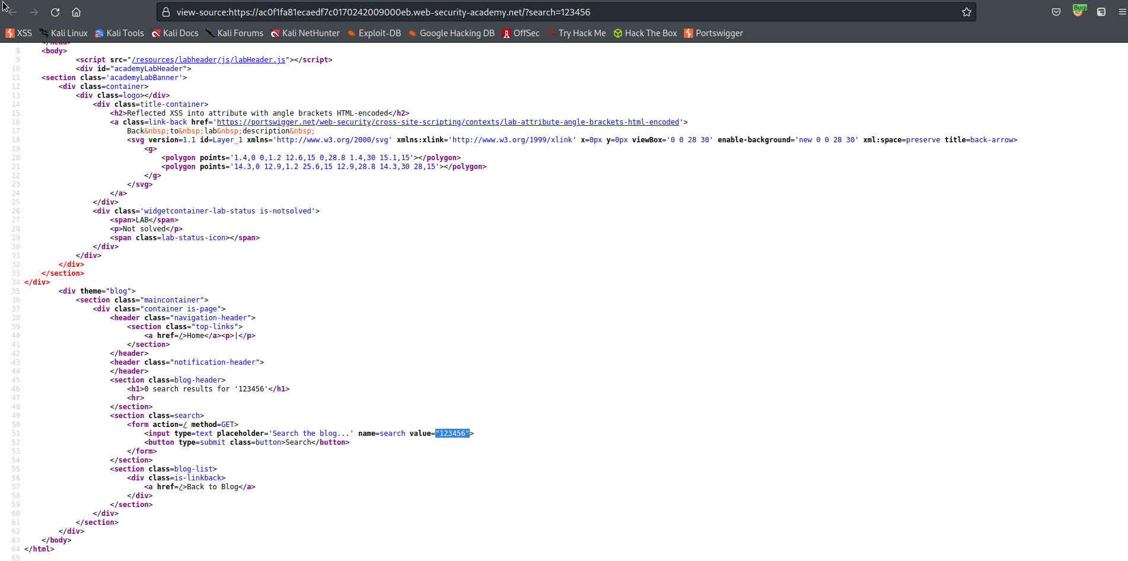Go to the home page icon
This screenshot has width=1128, height=561.
[x=77, y=12]
